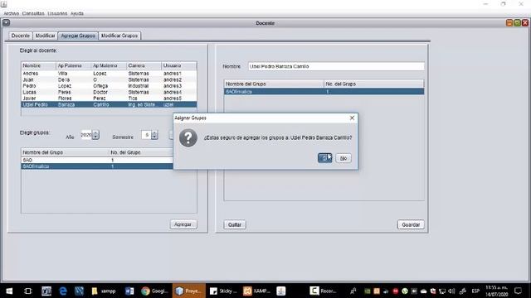Click the Ap Paterno column header
This screenshot has height=298, width=531.
pyautogui.click(x=74, y=65)
